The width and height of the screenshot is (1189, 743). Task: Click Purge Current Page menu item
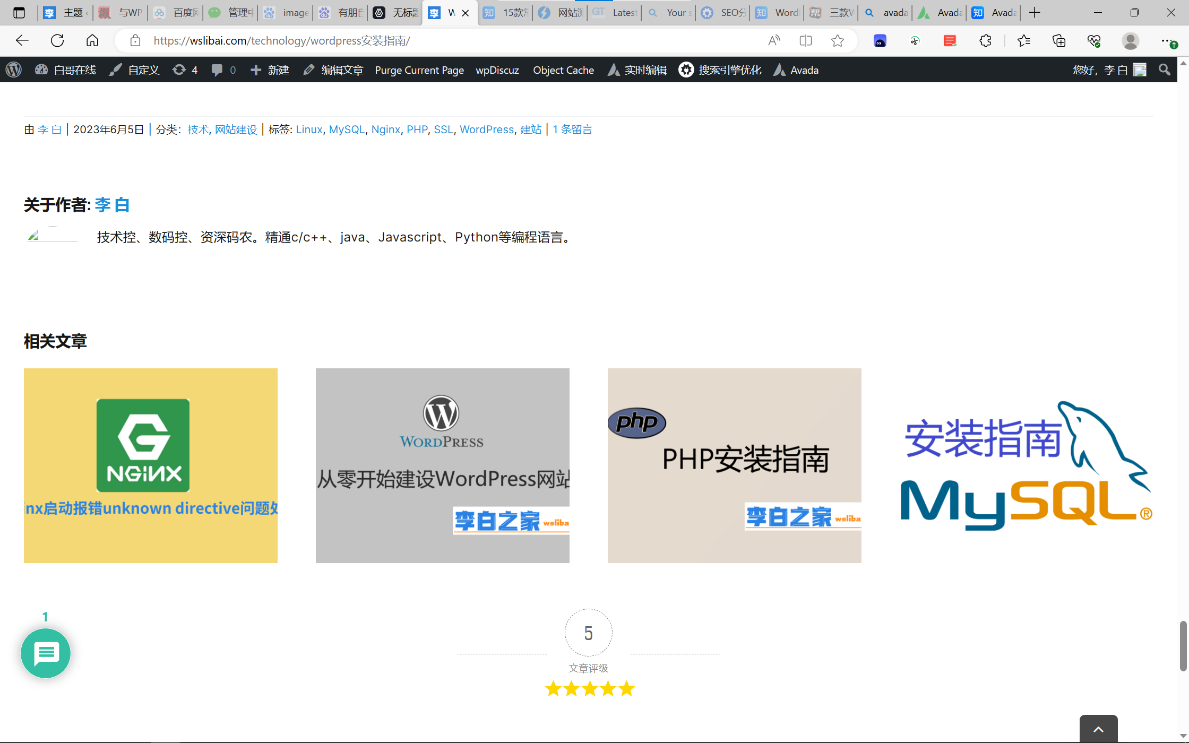[419, 70]
